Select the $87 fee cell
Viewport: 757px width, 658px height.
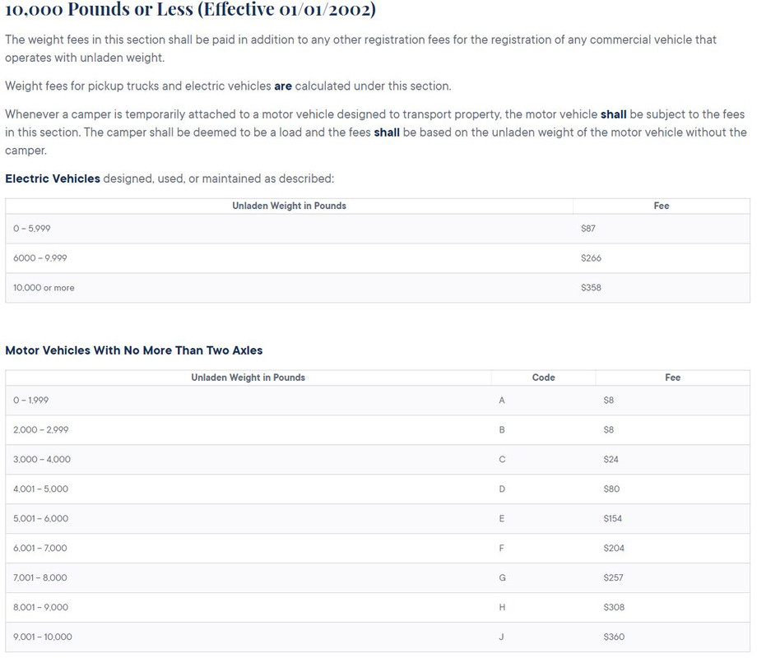tap(588, 229)
